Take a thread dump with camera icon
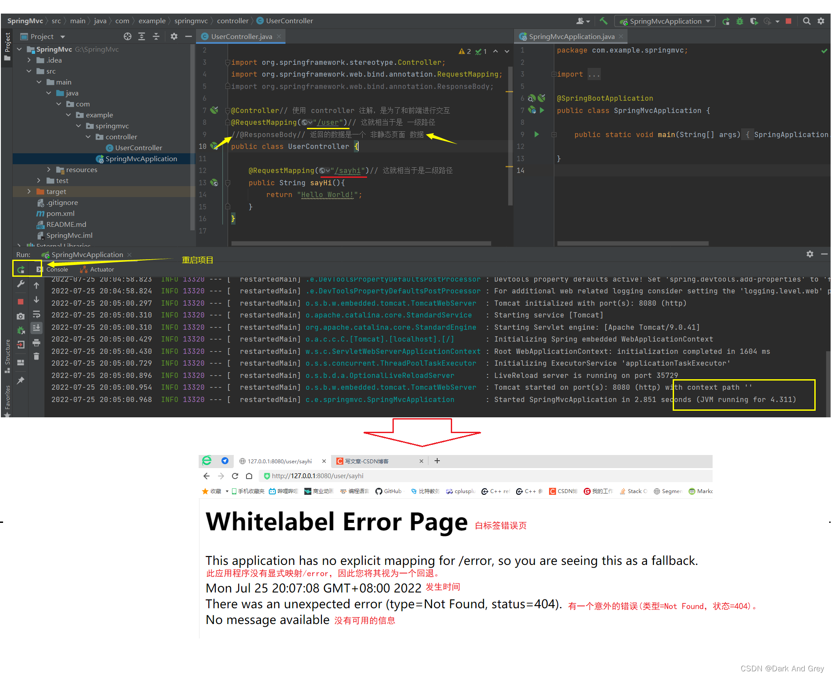Viewport: 831px width, 677px height. pos(21,316)
